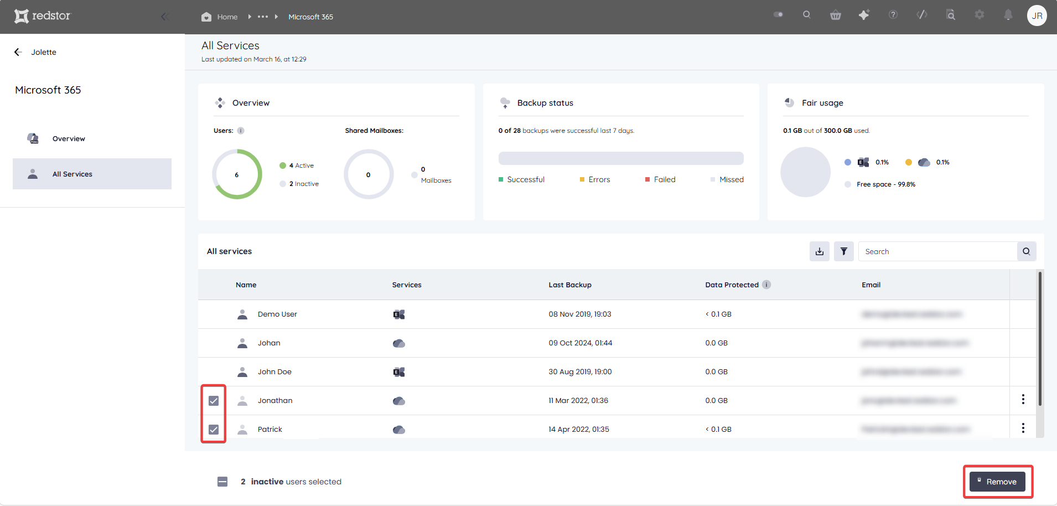This screenshot has width=1057, height=506.
Task: Open the All services filter
Action: pos(844,251)
